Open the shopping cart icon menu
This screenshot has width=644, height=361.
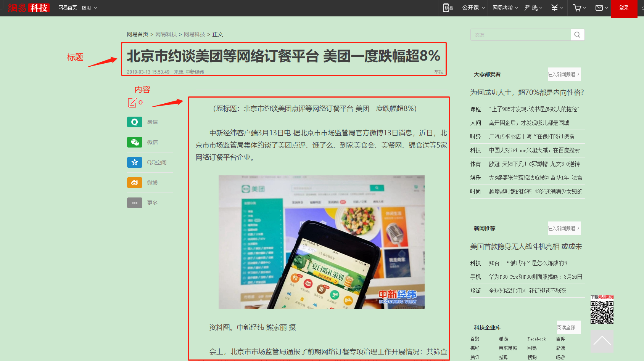click(579, 8)
